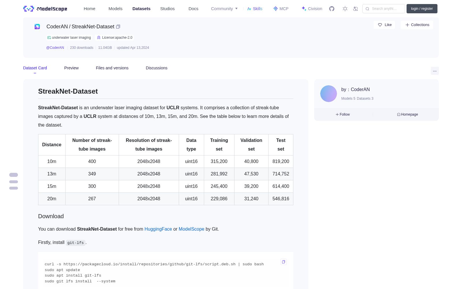
Task: Copy the git-lfs install code block
Action: pyautogui.click(x=284, y=262)
